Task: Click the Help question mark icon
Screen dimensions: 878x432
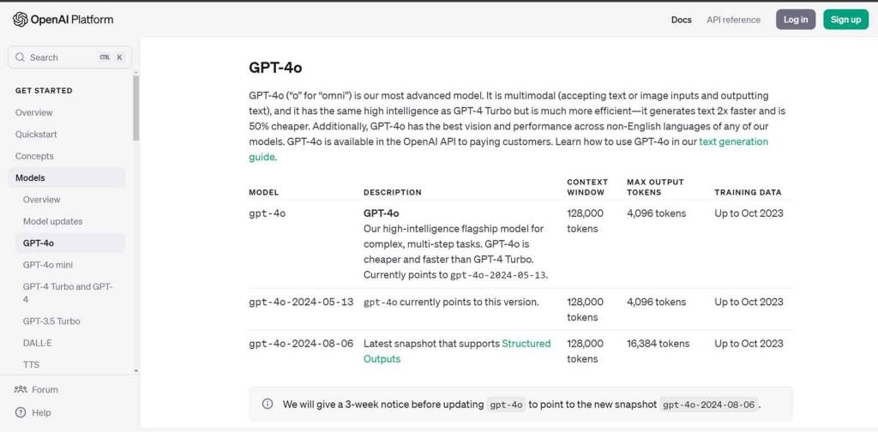Action: [x=21, y=412]
